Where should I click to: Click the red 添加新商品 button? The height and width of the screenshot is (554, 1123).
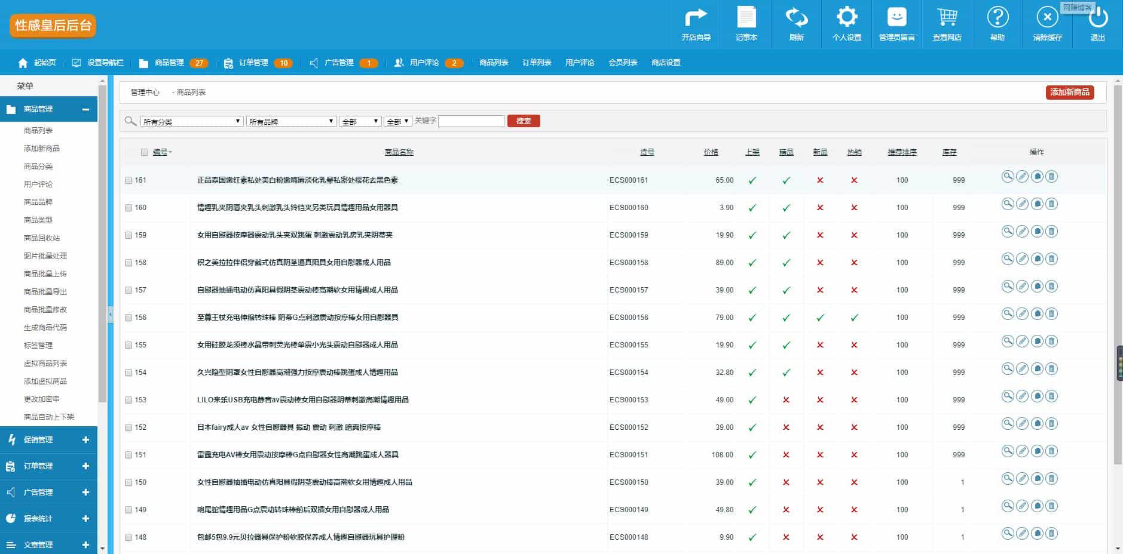[x=1070, y=92]
